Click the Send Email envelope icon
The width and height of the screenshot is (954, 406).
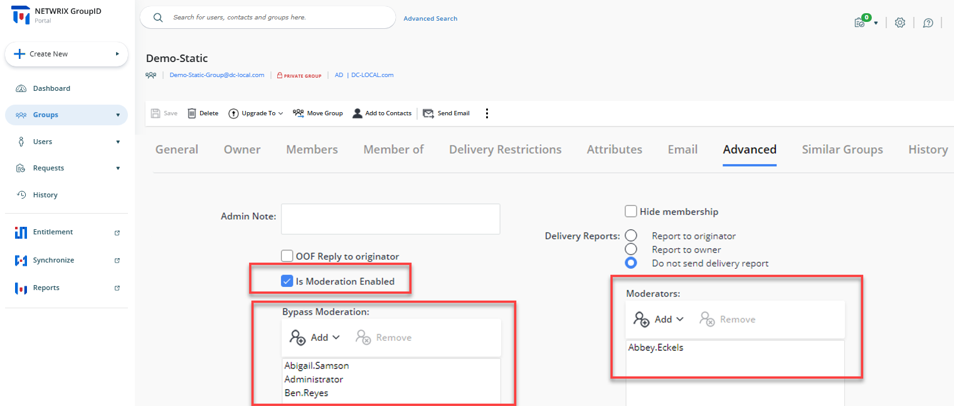[428, 113]
